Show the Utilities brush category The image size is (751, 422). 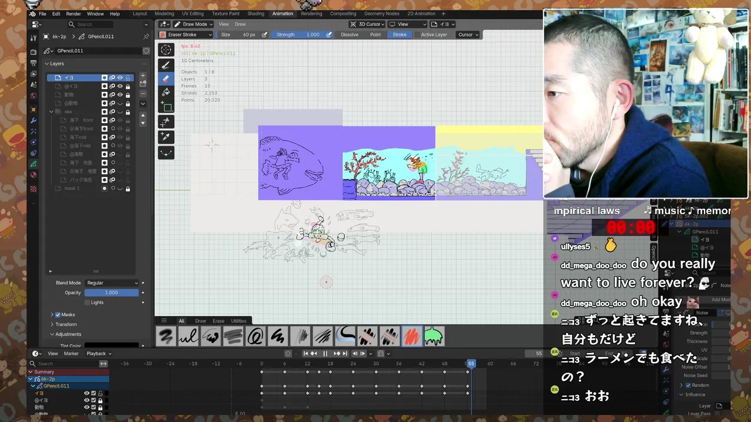(239, 321)
